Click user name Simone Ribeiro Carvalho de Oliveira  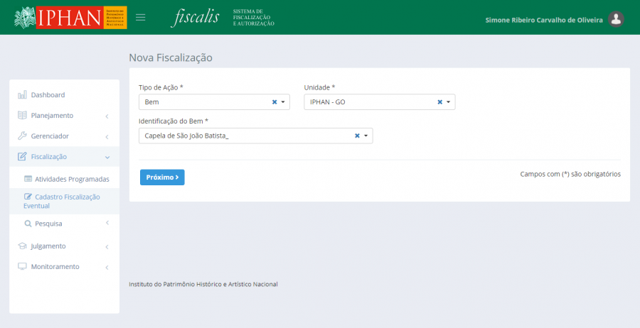(543, 20)
